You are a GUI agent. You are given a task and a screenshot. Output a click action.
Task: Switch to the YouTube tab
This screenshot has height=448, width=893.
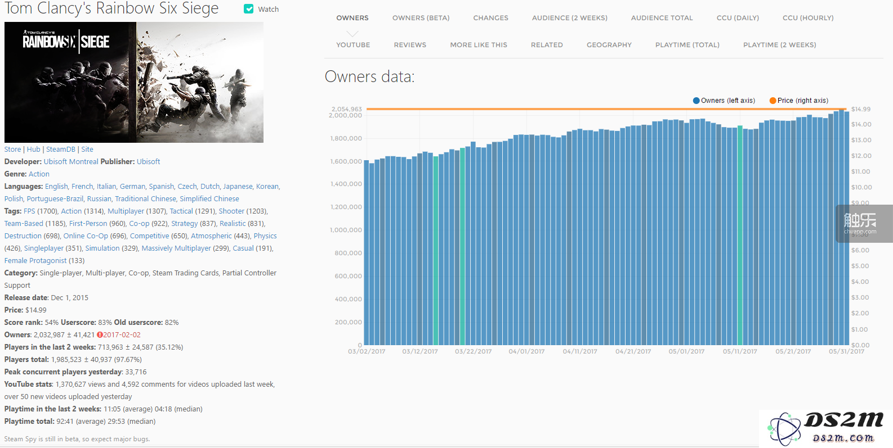(353, 45)
